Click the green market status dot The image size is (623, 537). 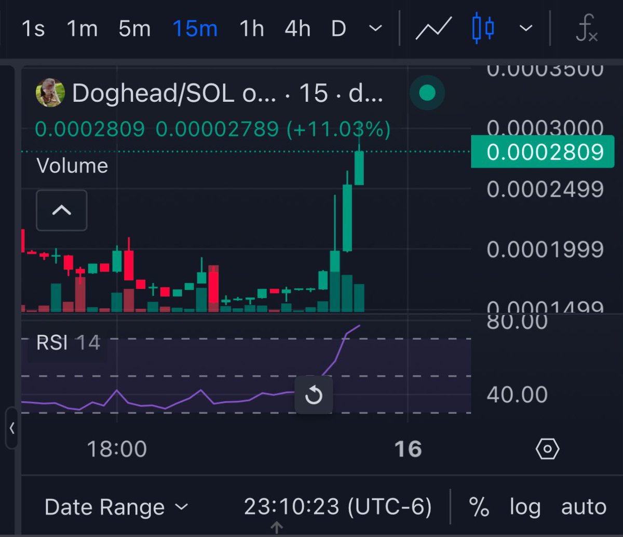pyautogui.click(x=427, y=93)
